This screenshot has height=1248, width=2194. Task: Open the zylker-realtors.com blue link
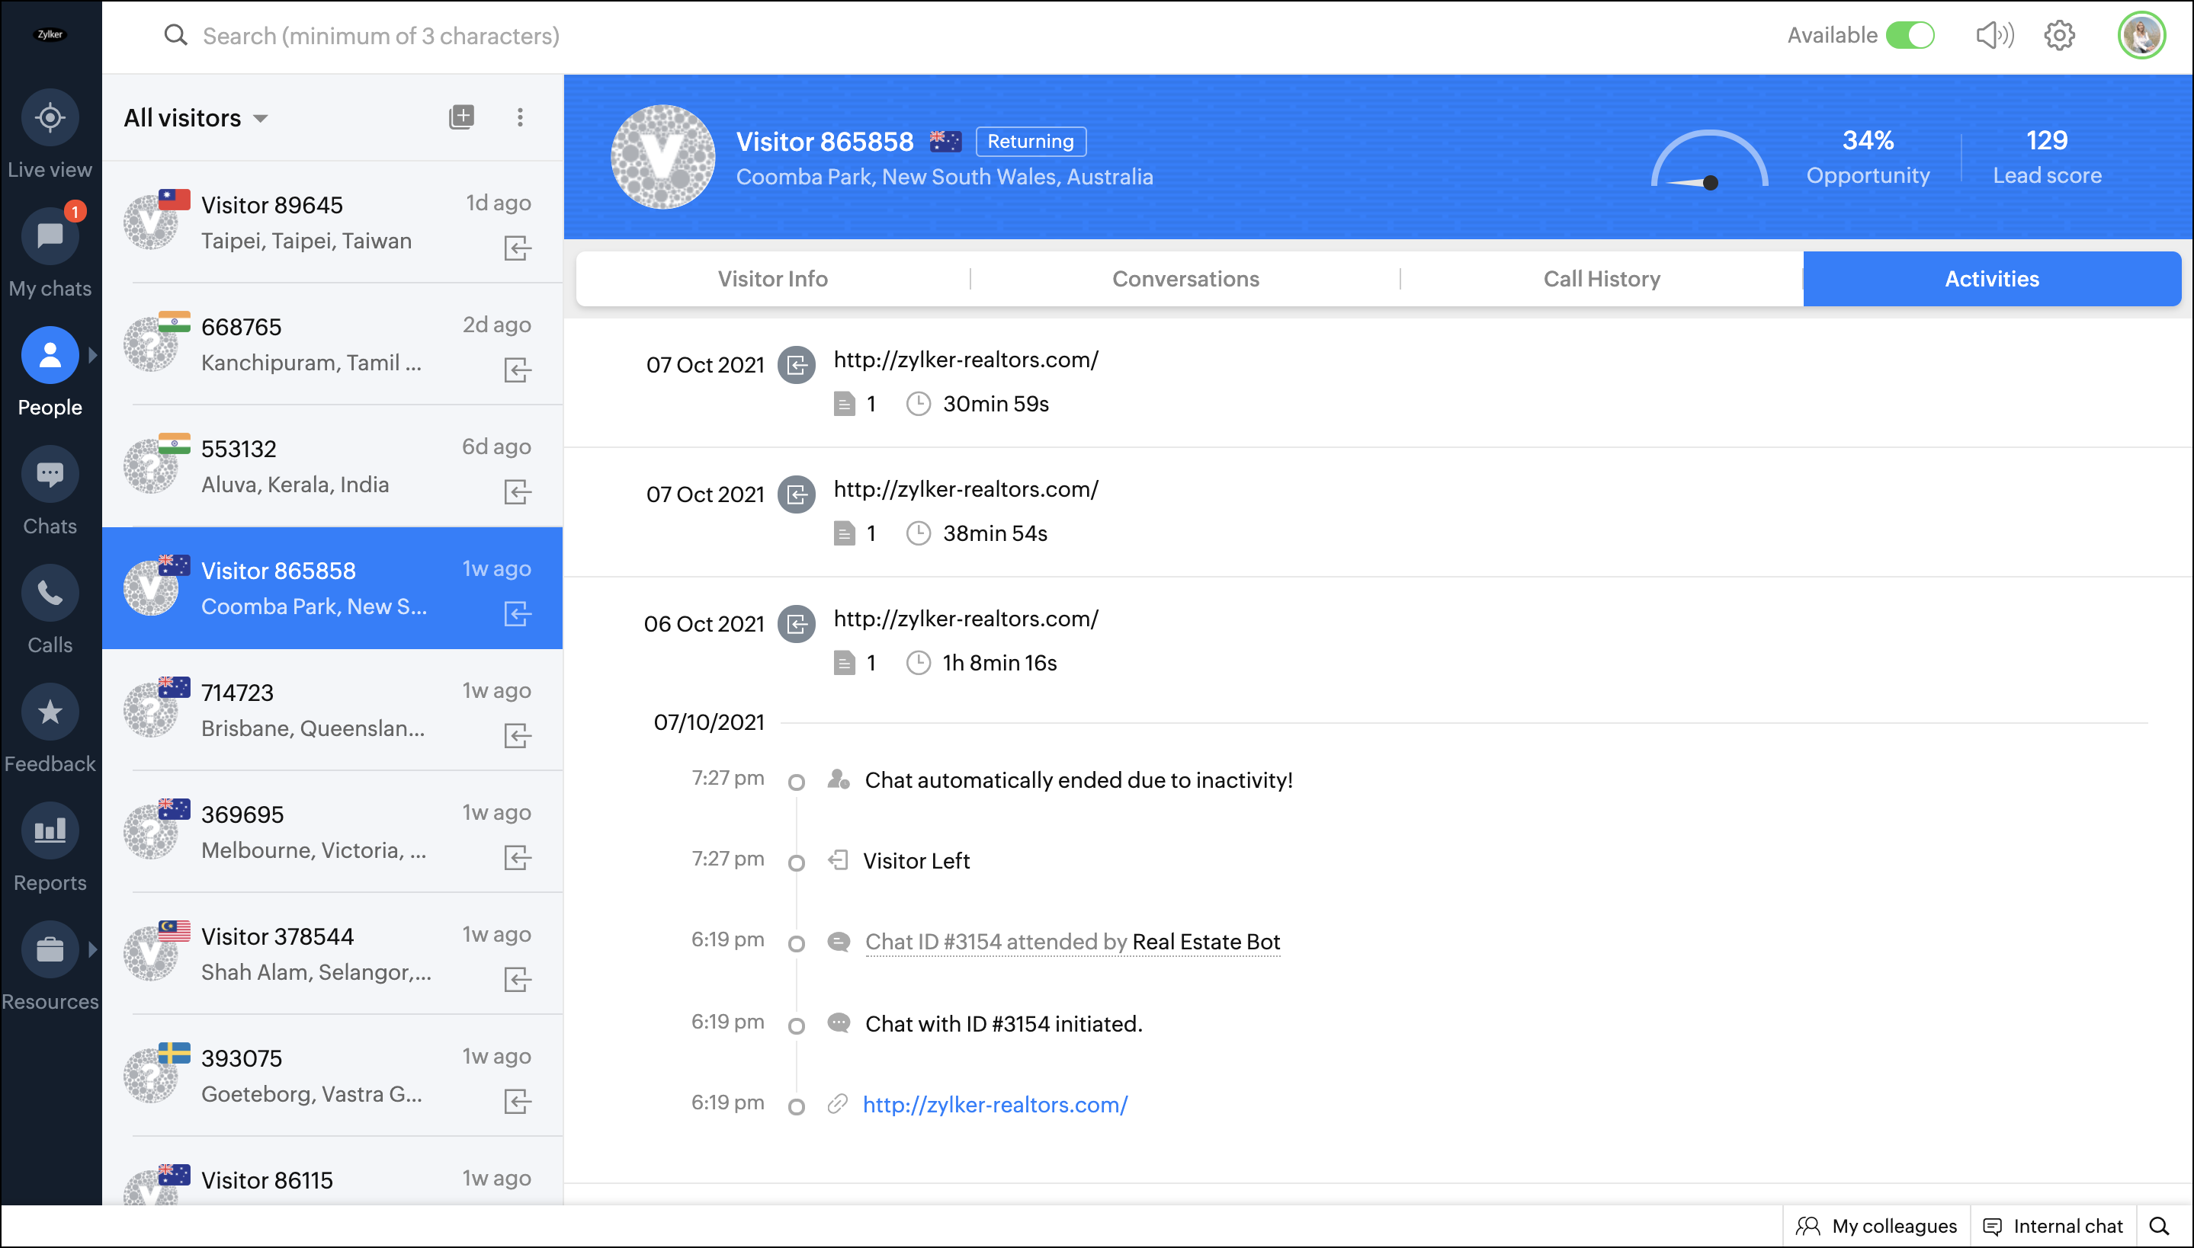(995, 1105)
